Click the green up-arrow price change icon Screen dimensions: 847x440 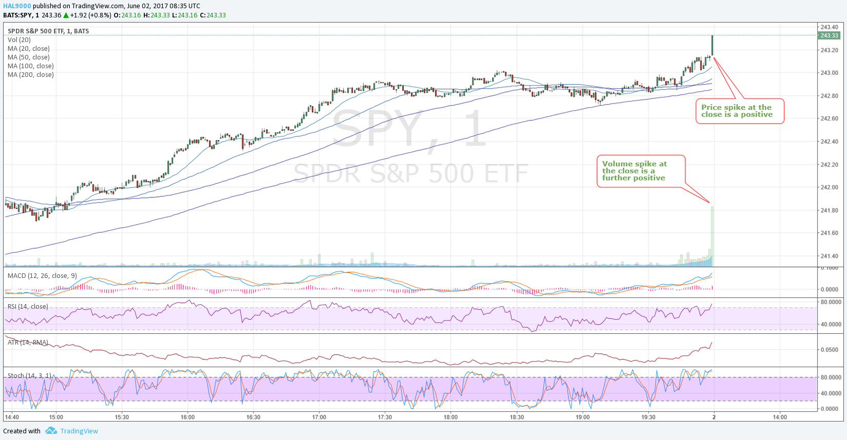(66, 15)
